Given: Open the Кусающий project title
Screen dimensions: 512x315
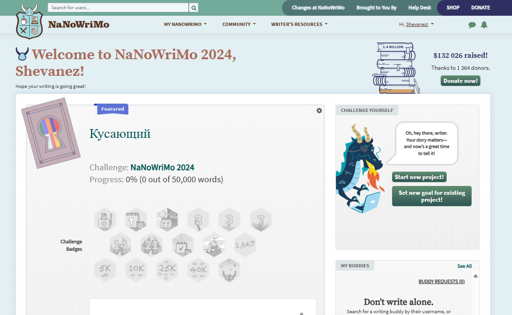Looking at the screenshot, I should click(120, 133).
